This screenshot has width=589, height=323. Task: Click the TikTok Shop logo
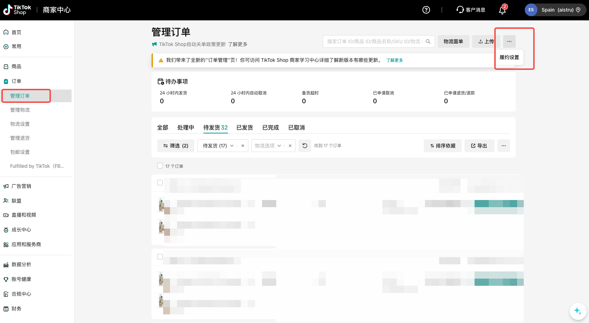click(17, 10)
